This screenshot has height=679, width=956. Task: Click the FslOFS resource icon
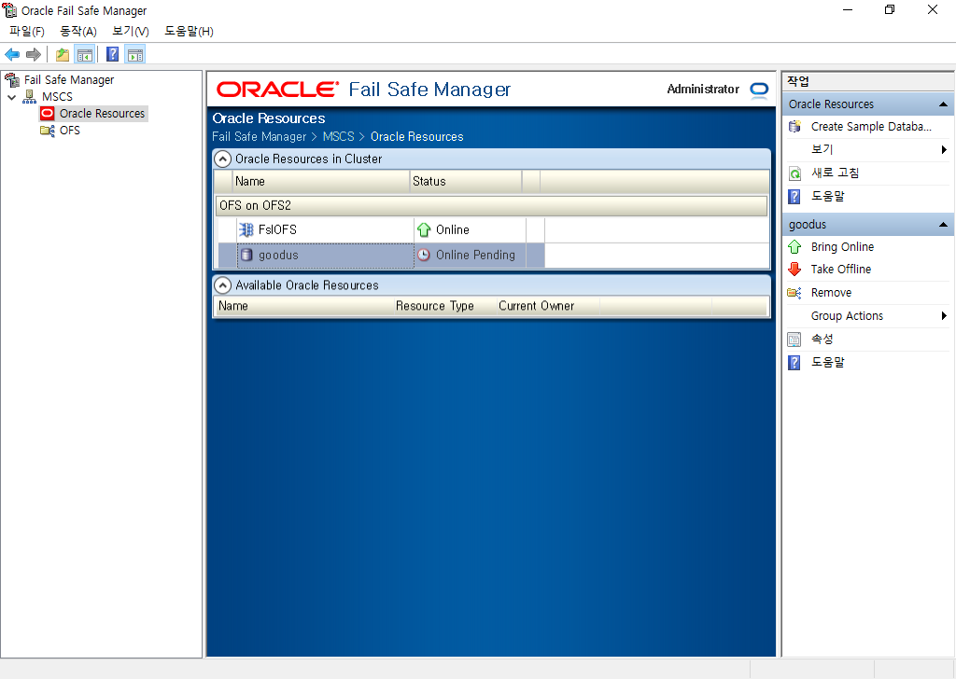246,229
